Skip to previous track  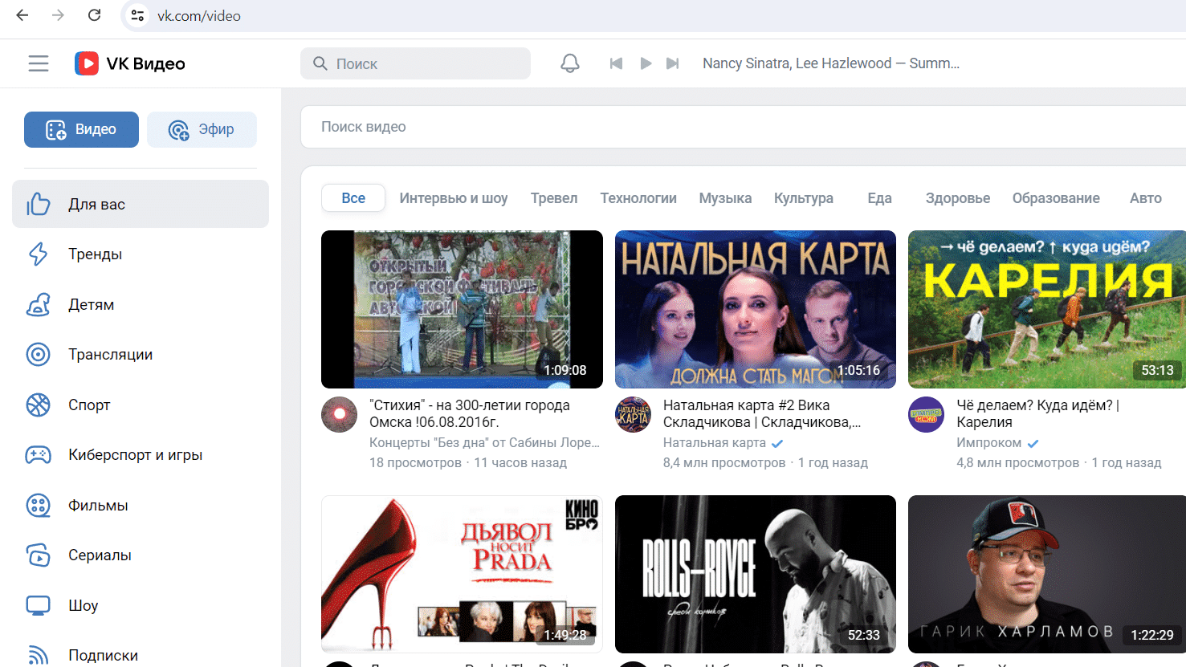(x=616, y=63)
